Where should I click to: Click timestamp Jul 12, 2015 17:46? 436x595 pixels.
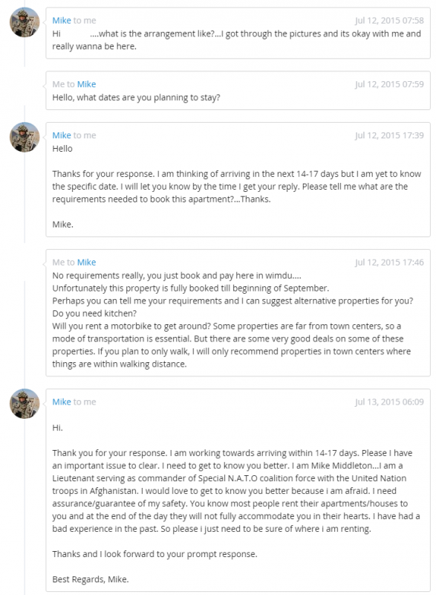tap(389, 263)
